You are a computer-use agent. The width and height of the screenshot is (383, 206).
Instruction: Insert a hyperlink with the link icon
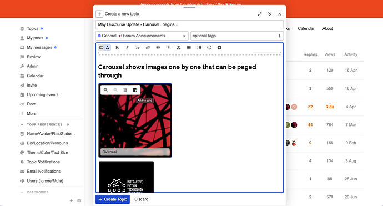tap(148, 48)
